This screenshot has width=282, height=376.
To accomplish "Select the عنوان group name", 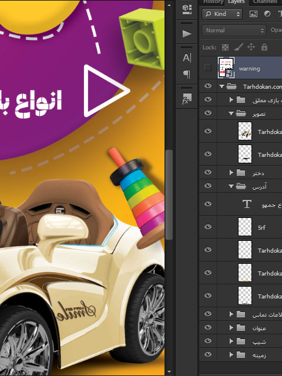I will [x=259, y=328].
